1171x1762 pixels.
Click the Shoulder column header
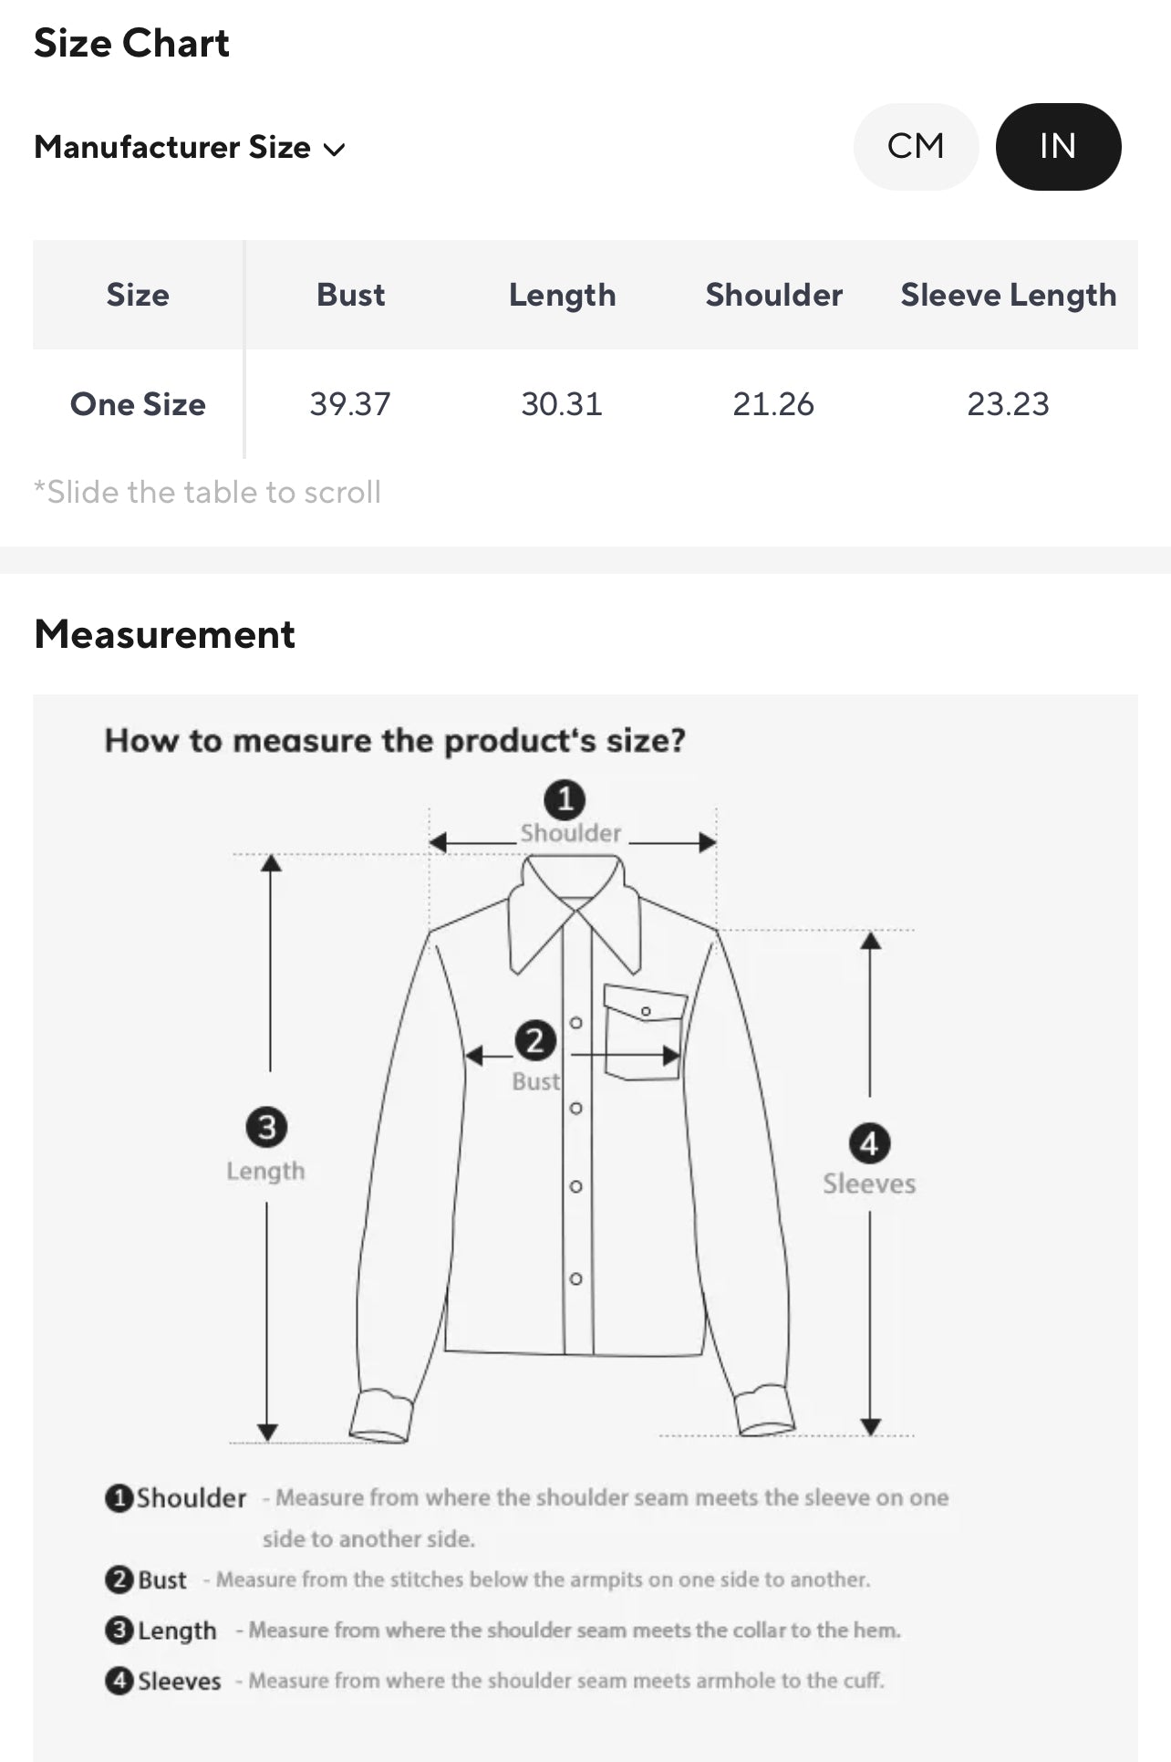773,295
